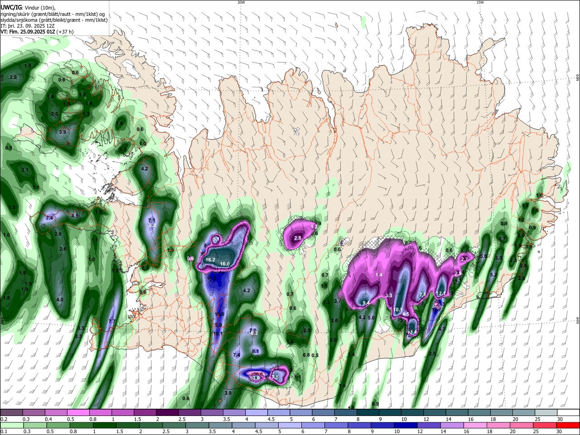This screenshot has height=435, width=580.
Task: Click the 4.0 precipitation value
Action: click(x=60, y=300)
